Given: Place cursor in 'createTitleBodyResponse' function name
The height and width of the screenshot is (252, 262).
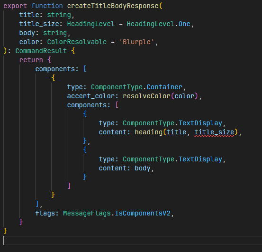Looking at the screenshot, I should point(113,6).
